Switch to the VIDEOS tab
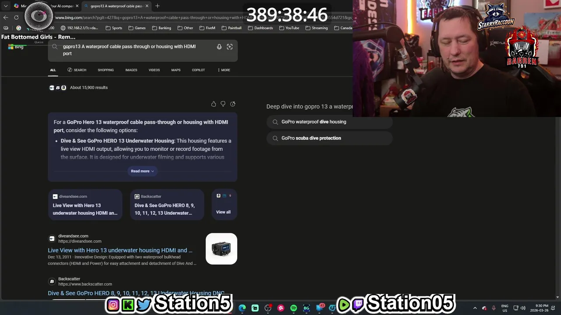This screenshot has width=561, height=315. [154, 70]
